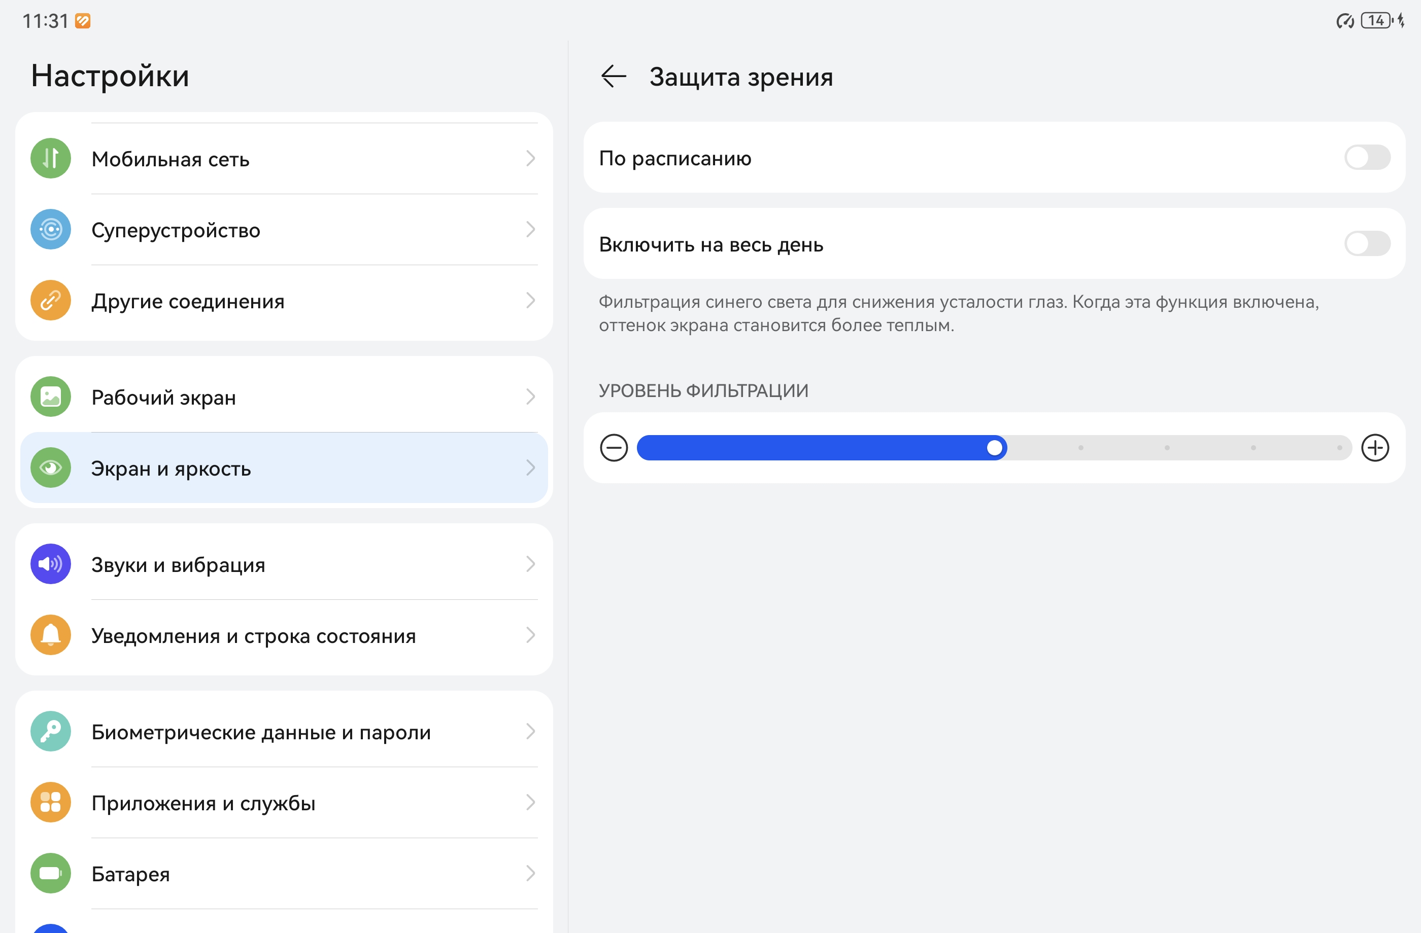
Task: Tap the green battery icon in the settings list
Action: 51,873
